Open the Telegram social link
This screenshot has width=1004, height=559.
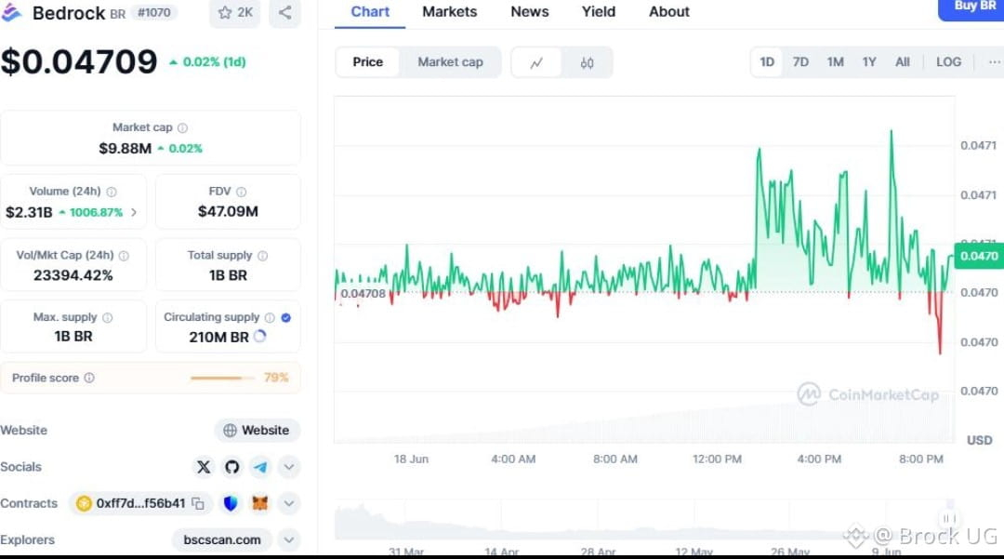260,467
